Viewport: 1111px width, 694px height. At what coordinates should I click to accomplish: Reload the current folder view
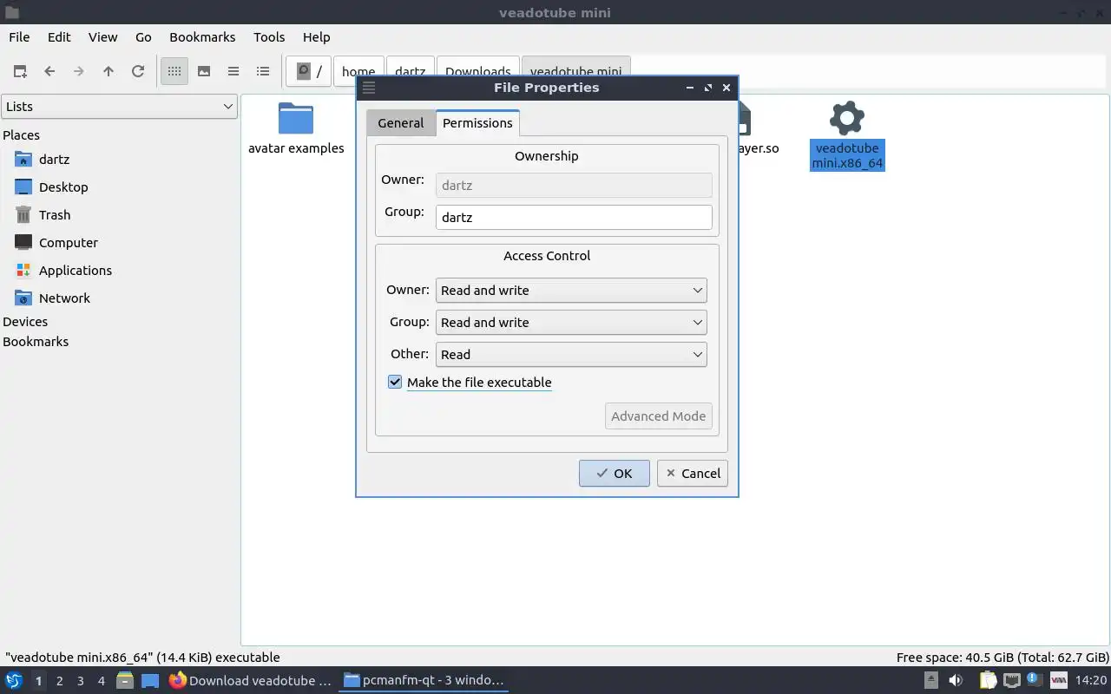point(138,71)
